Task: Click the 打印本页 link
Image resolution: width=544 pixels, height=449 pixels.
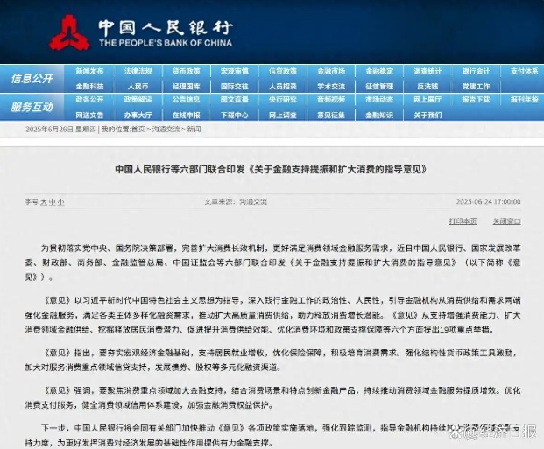Action: click(x=462, y=221)
